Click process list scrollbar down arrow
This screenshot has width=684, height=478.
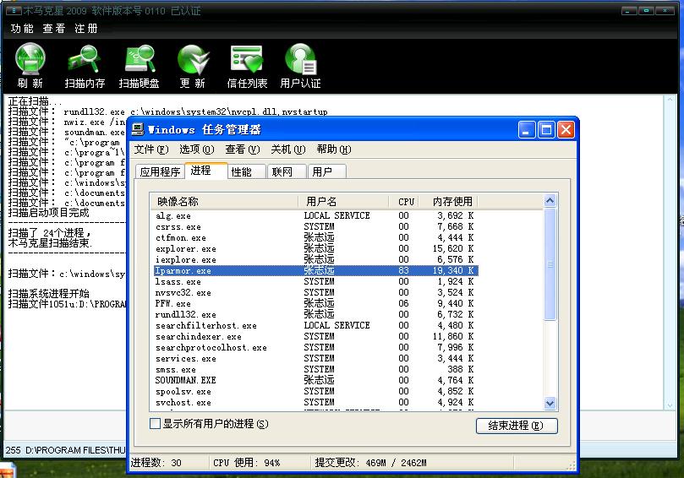[550, 404]
